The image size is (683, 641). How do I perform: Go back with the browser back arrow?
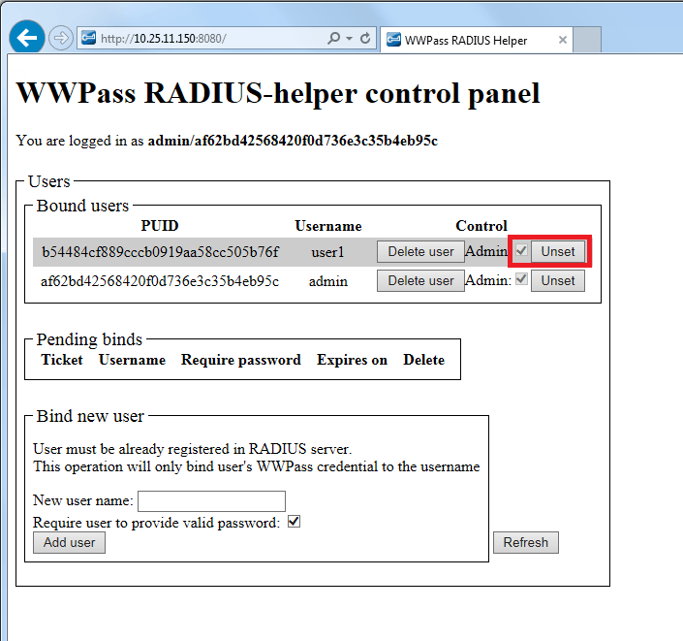pos(27,38)
